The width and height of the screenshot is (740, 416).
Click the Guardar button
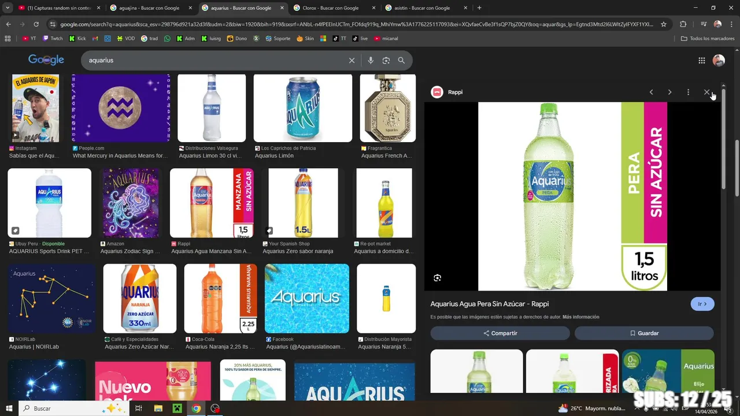(644, 333)
